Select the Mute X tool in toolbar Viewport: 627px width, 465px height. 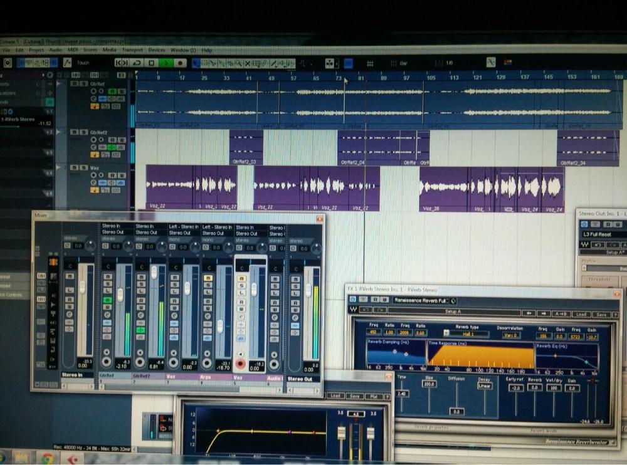(248, 63)
